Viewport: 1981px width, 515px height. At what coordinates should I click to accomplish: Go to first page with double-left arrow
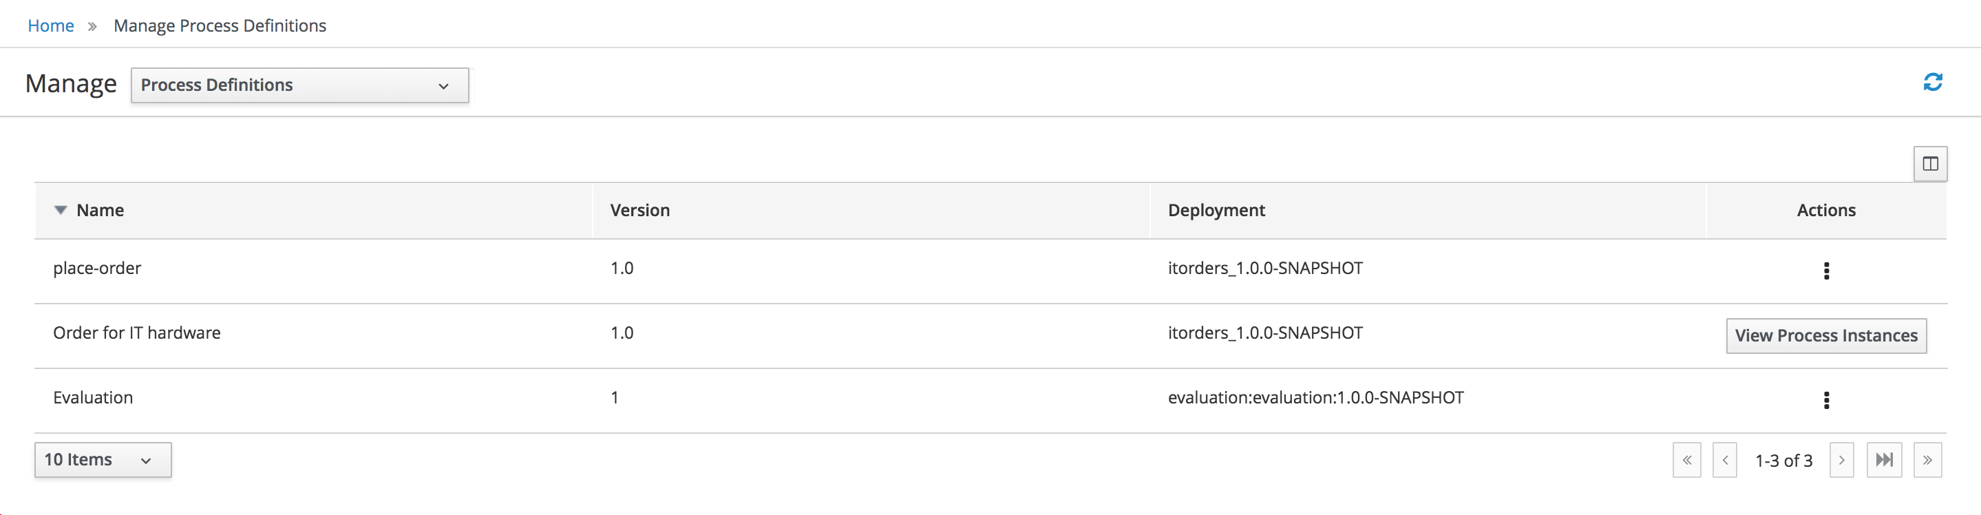click(1686, 461)
